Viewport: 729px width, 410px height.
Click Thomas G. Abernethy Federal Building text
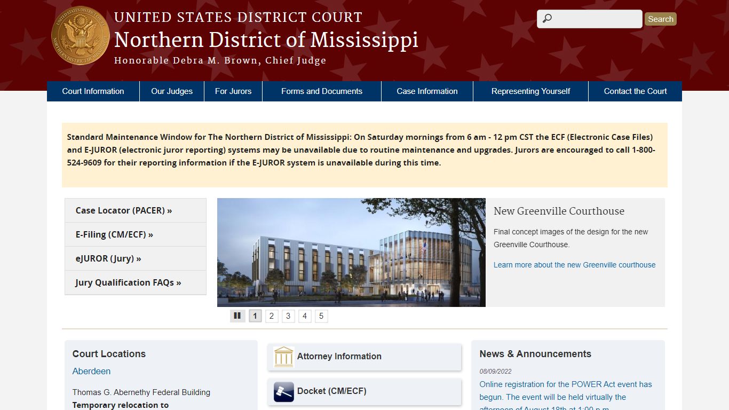141,392
